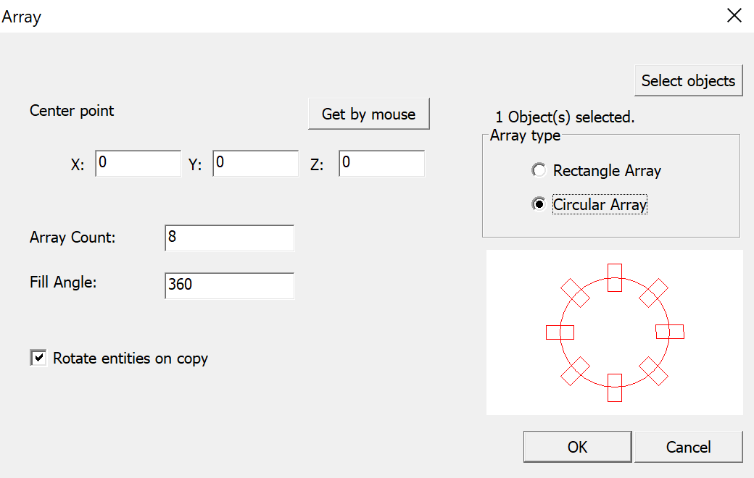Screen dimensions: 754x478
Task: Click the Select objects button
Action: point(687,80)
